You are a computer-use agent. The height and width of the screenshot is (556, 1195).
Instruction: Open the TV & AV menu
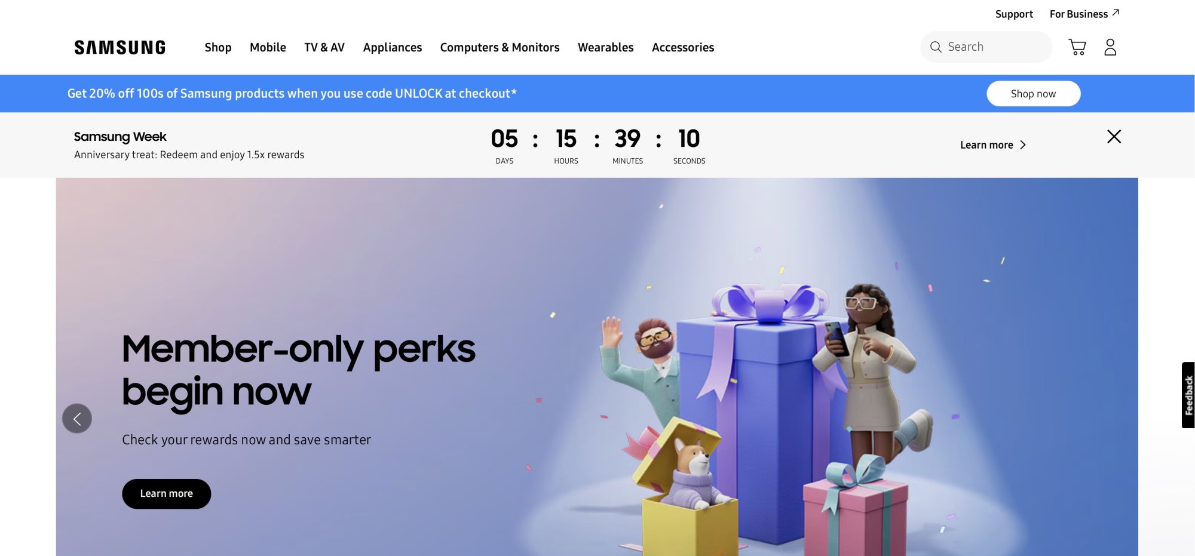pyautogui.click(x=324, y=47)
